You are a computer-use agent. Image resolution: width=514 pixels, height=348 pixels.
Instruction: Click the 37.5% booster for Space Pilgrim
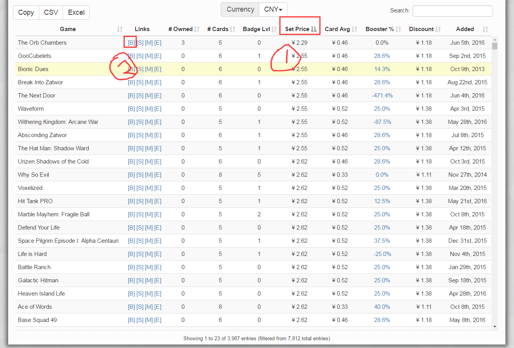tap(382, 241)
